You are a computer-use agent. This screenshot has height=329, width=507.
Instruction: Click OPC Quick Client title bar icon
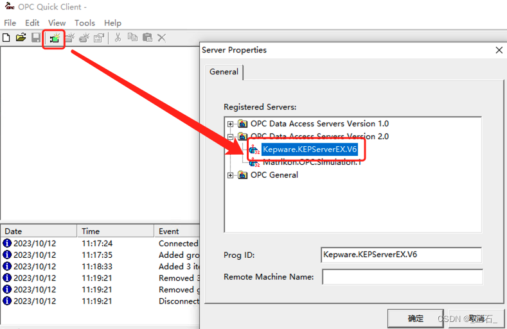click(x=10, y=6)
